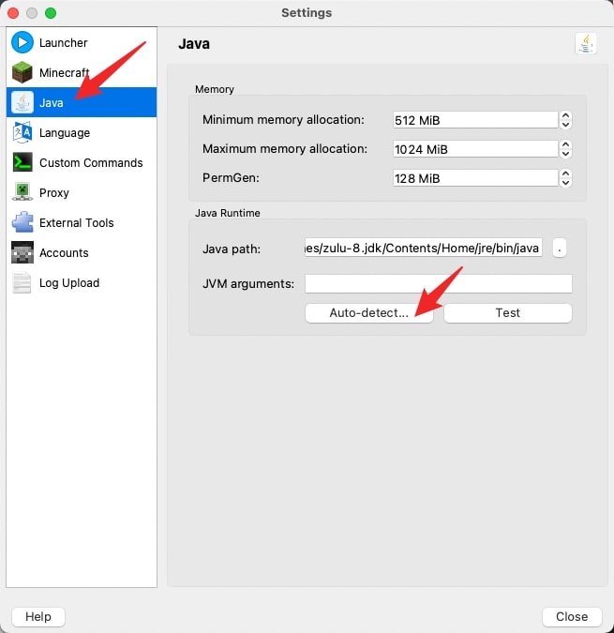This screenshot has width=614, height=633.
Task: Click the Auto-detect button
Action: [x=369, y=313]
